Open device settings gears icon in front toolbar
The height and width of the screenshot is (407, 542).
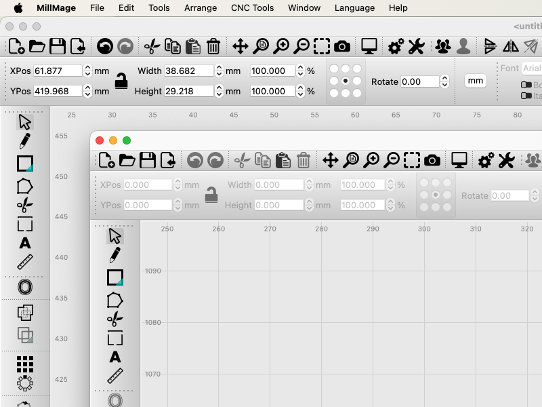click(486, 161)
